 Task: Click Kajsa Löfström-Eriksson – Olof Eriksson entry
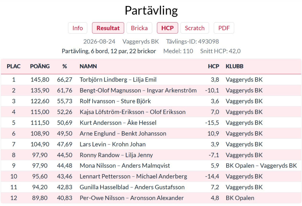point(151,112)
